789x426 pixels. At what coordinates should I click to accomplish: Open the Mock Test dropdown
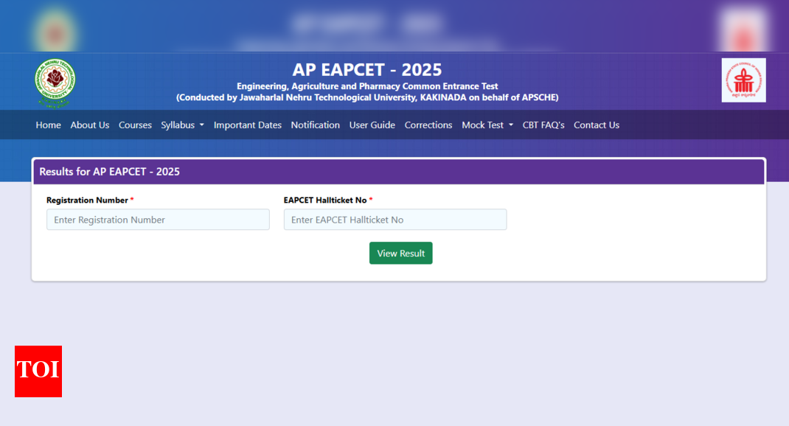tap(487, 125)
